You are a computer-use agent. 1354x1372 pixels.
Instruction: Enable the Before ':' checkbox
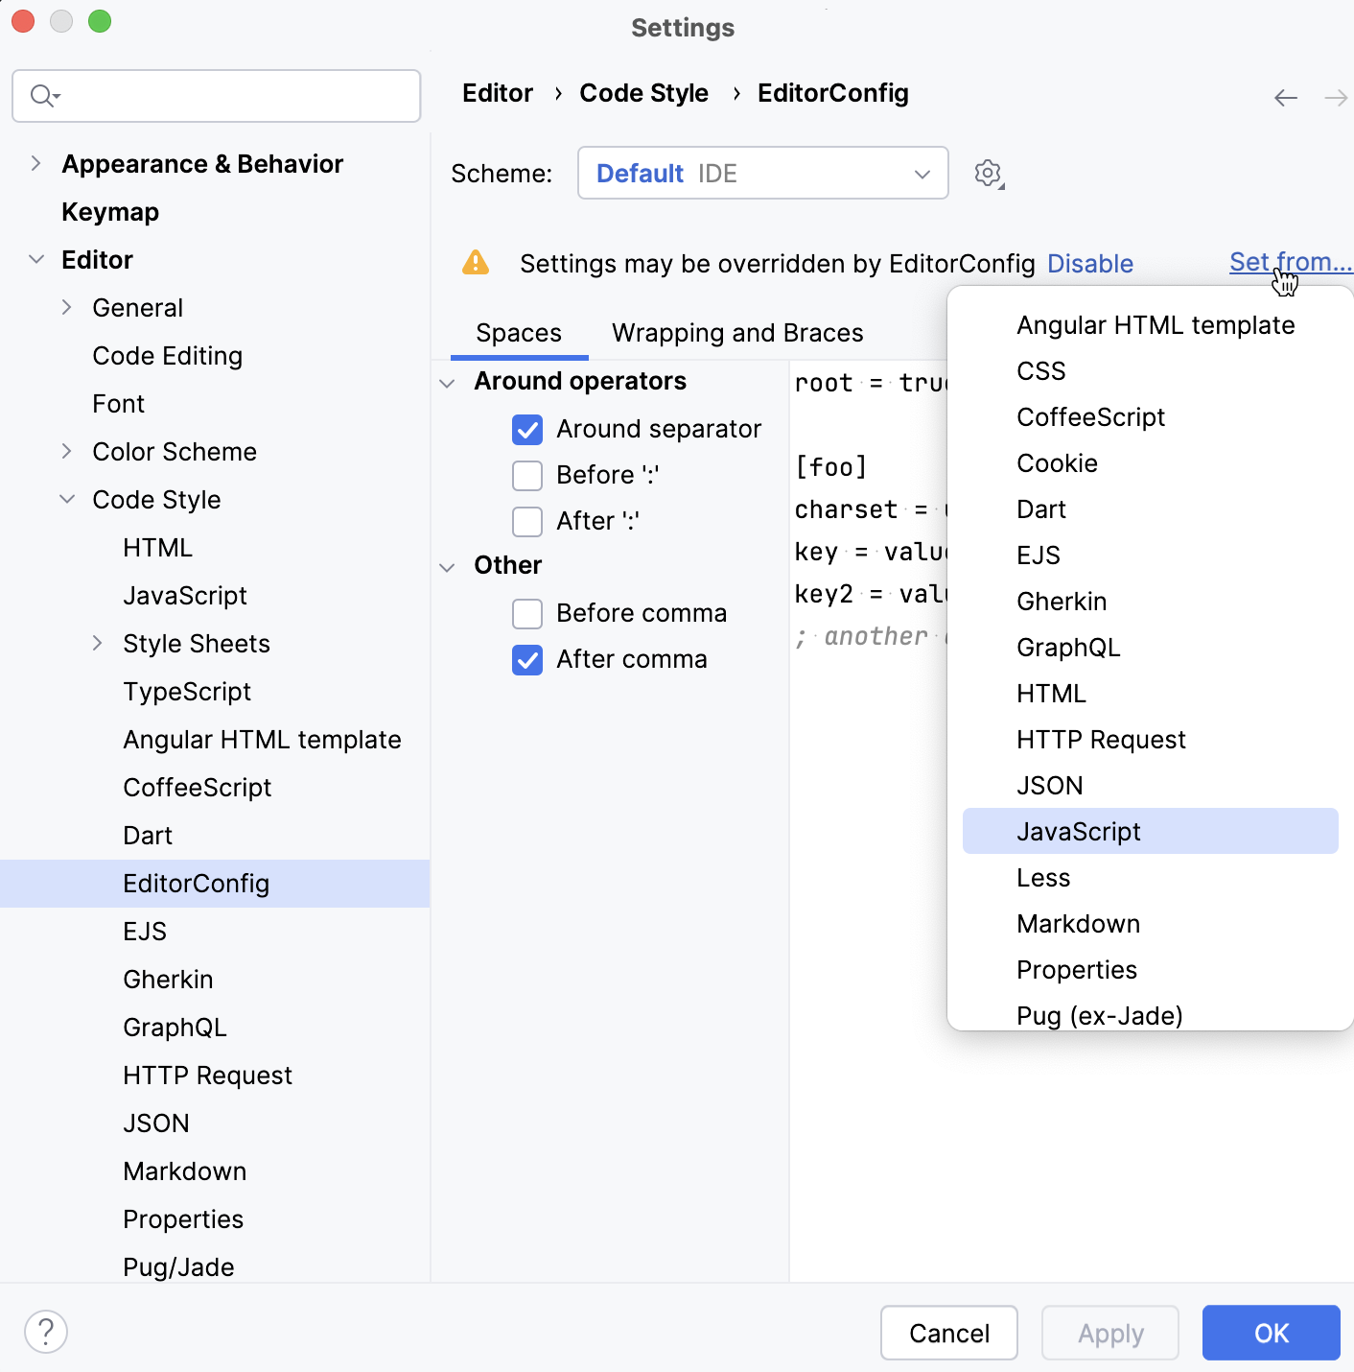[527, 475]
